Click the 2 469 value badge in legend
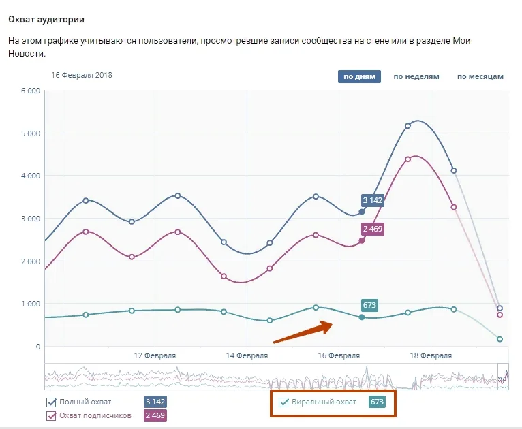Image resolution: width=522 pixels, height=429 pixels. click(155, 415)
